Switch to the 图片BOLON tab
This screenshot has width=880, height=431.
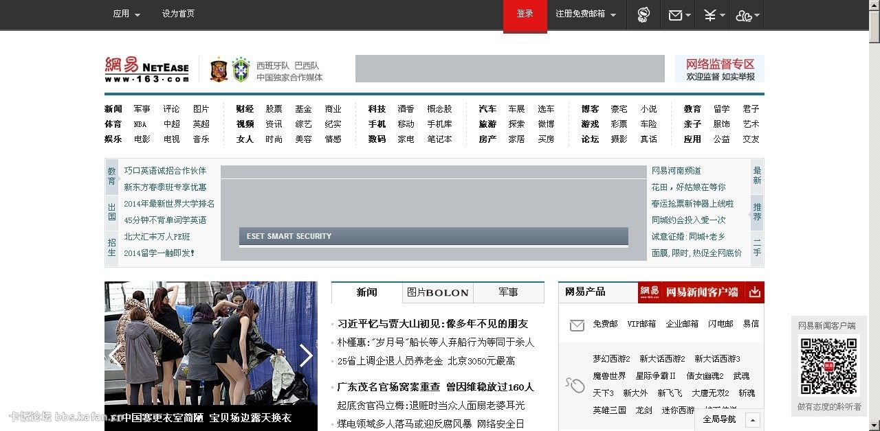(438, 292)
